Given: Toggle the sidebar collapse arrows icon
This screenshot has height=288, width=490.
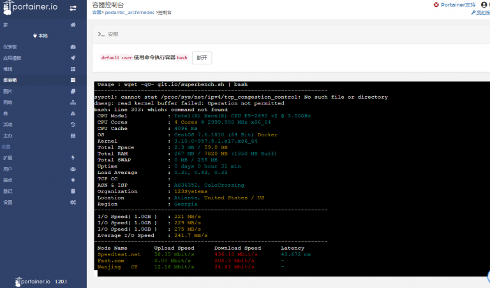Looking at the screenshot, I should (73, 8).
